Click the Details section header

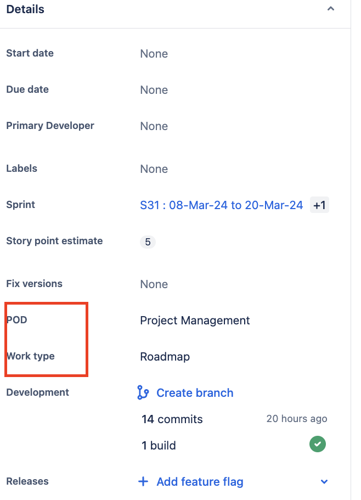(25, 9)
